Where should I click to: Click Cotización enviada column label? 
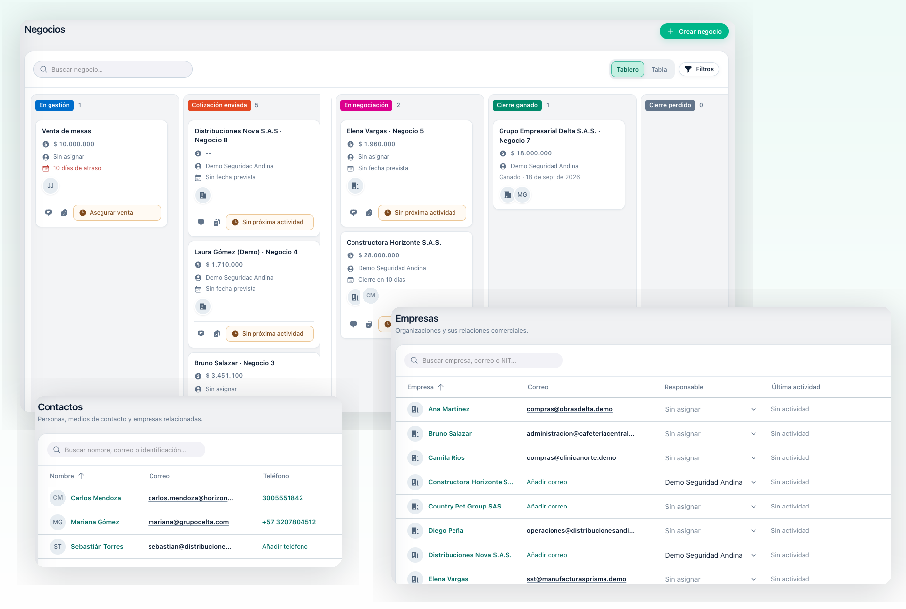click(x=219, y=105)
